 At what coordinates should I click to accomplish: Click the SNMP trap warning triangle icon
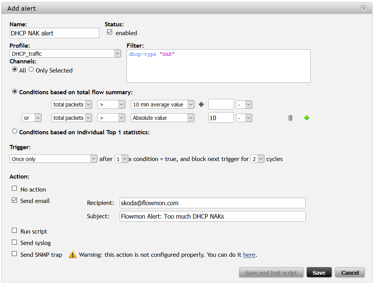tap(73, 255)
